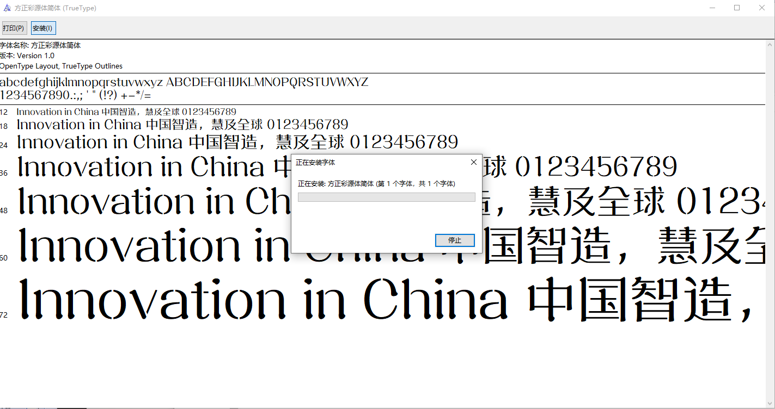The height and width of the screenshot is (409, 775).
Task: Click the window title 方正彩源体简体 (TrueType)
Action: point(56,8)
